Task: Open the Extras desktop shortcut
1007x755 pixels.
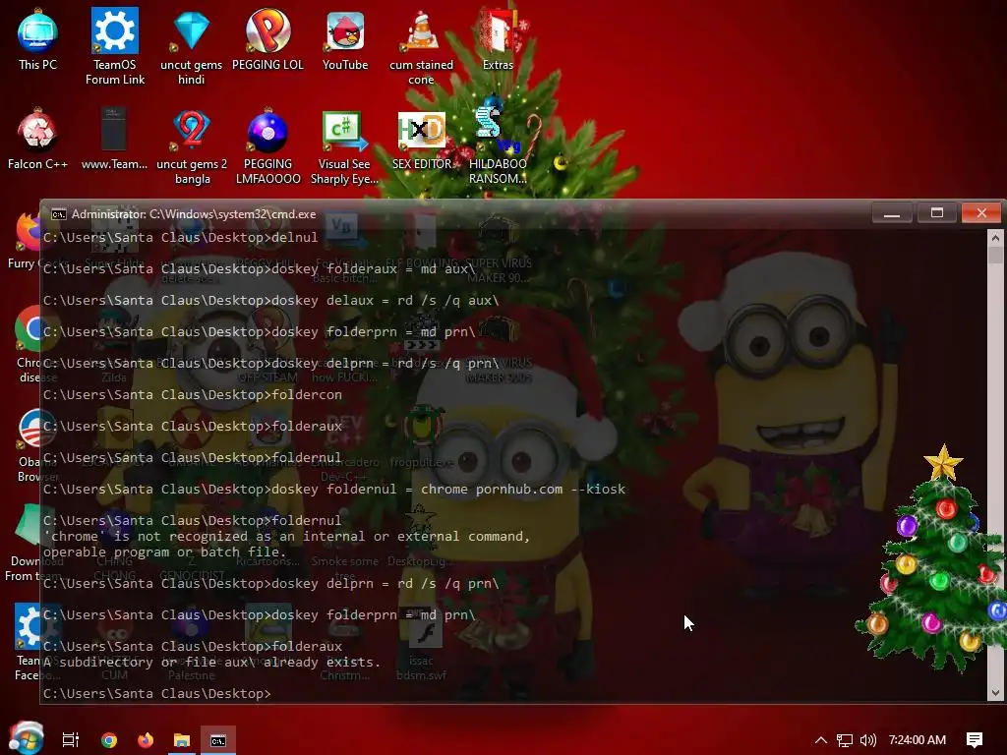Action: (x=498, y=39)
